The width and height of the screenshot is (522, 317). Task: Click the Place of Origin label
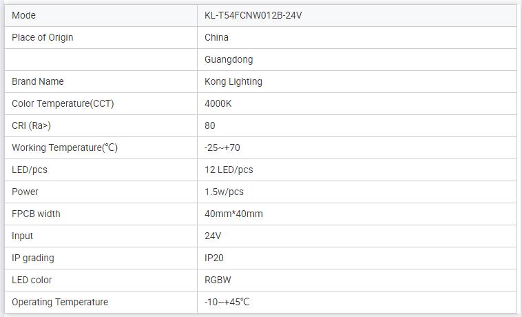pyautogui.click(x=42, y=37)
